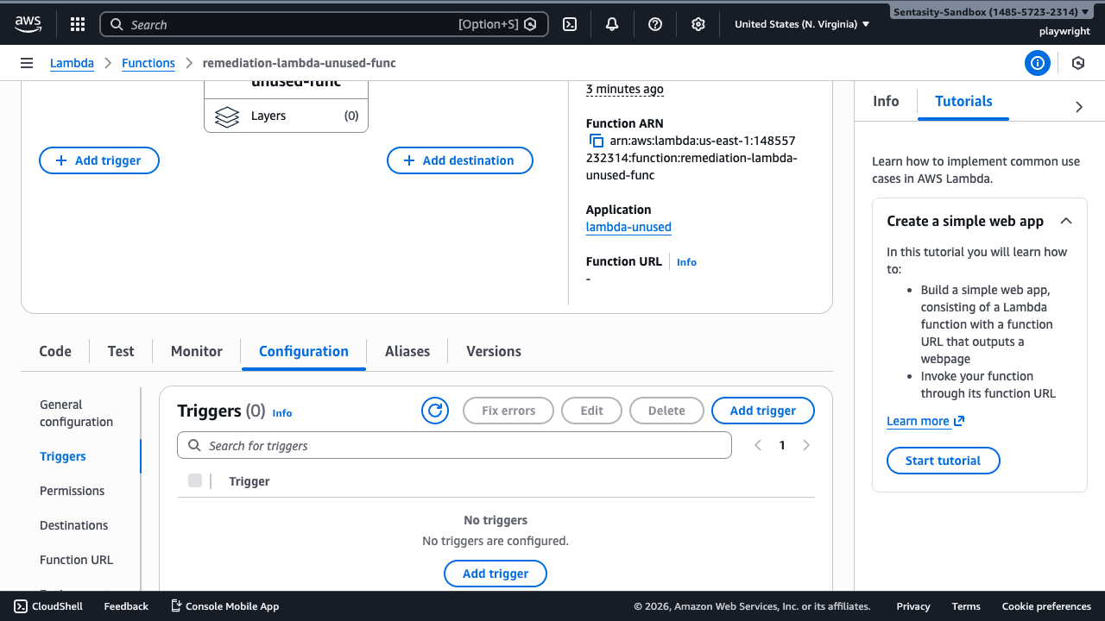Open the AWS services grid menu
1105x621 pixels.
click(78, 24)
